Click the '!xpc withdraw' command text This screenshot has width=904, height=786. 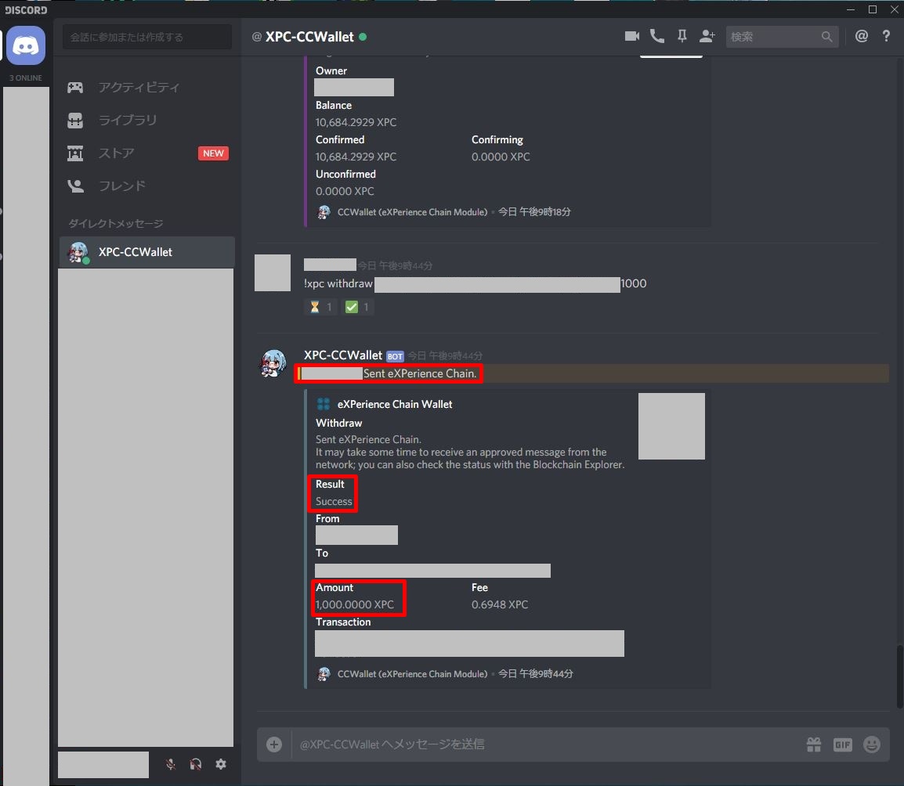tap(338, 283)
